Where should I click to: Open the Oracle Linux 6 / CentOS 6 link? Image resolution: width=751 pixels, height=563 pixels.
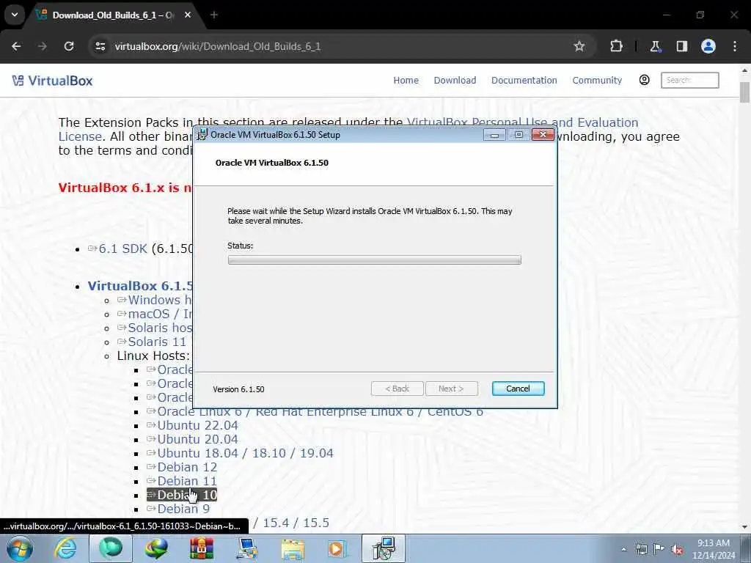[x=320, y=413]
